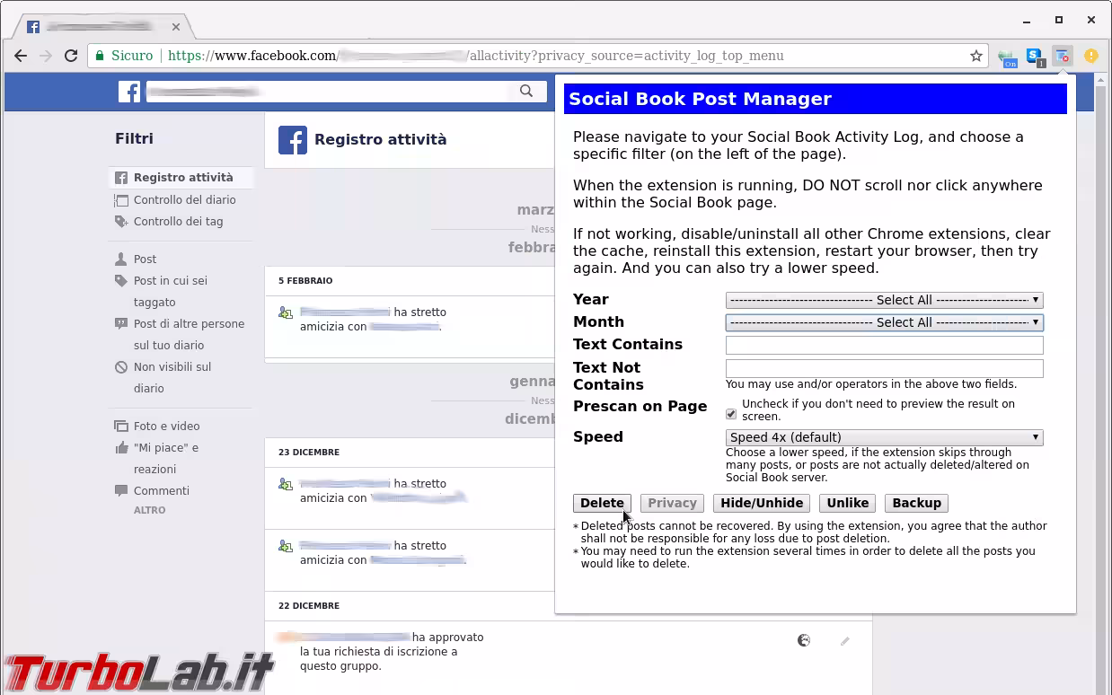Switch to the Facebook browser tab
The image size is (1112, 695).
tap(103, 27)
